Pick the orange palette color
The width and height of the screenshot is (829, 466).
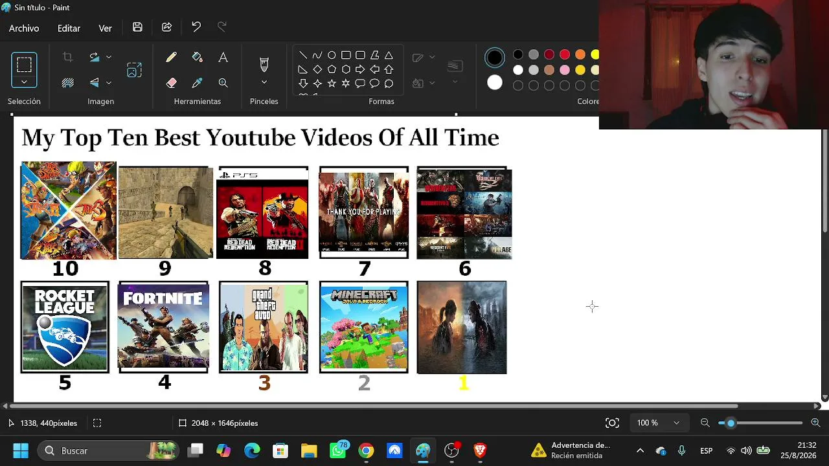(580, 54)
